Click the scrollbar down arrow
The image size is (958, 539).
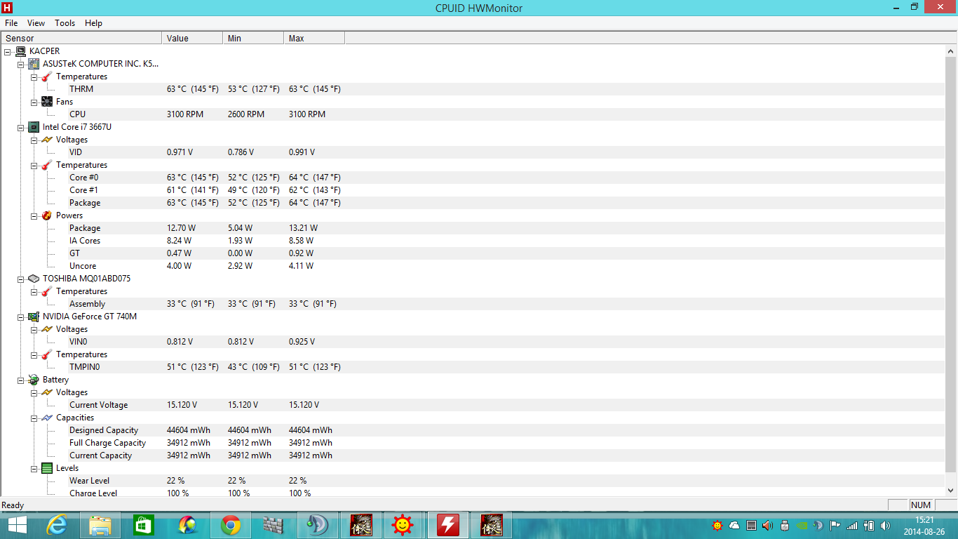pyautogui.click(x=951, y=490)
